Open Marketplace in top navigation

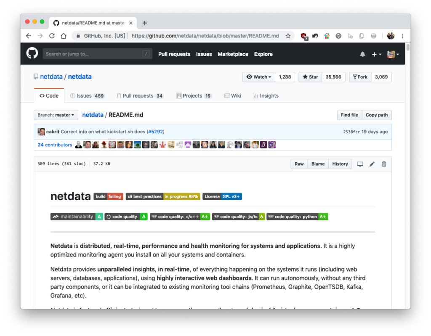click(x=233, y=54)
